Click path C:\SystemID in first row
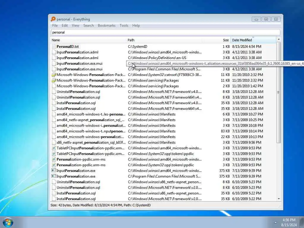This screenshot has width=304, height=228. tap(137, 47)
